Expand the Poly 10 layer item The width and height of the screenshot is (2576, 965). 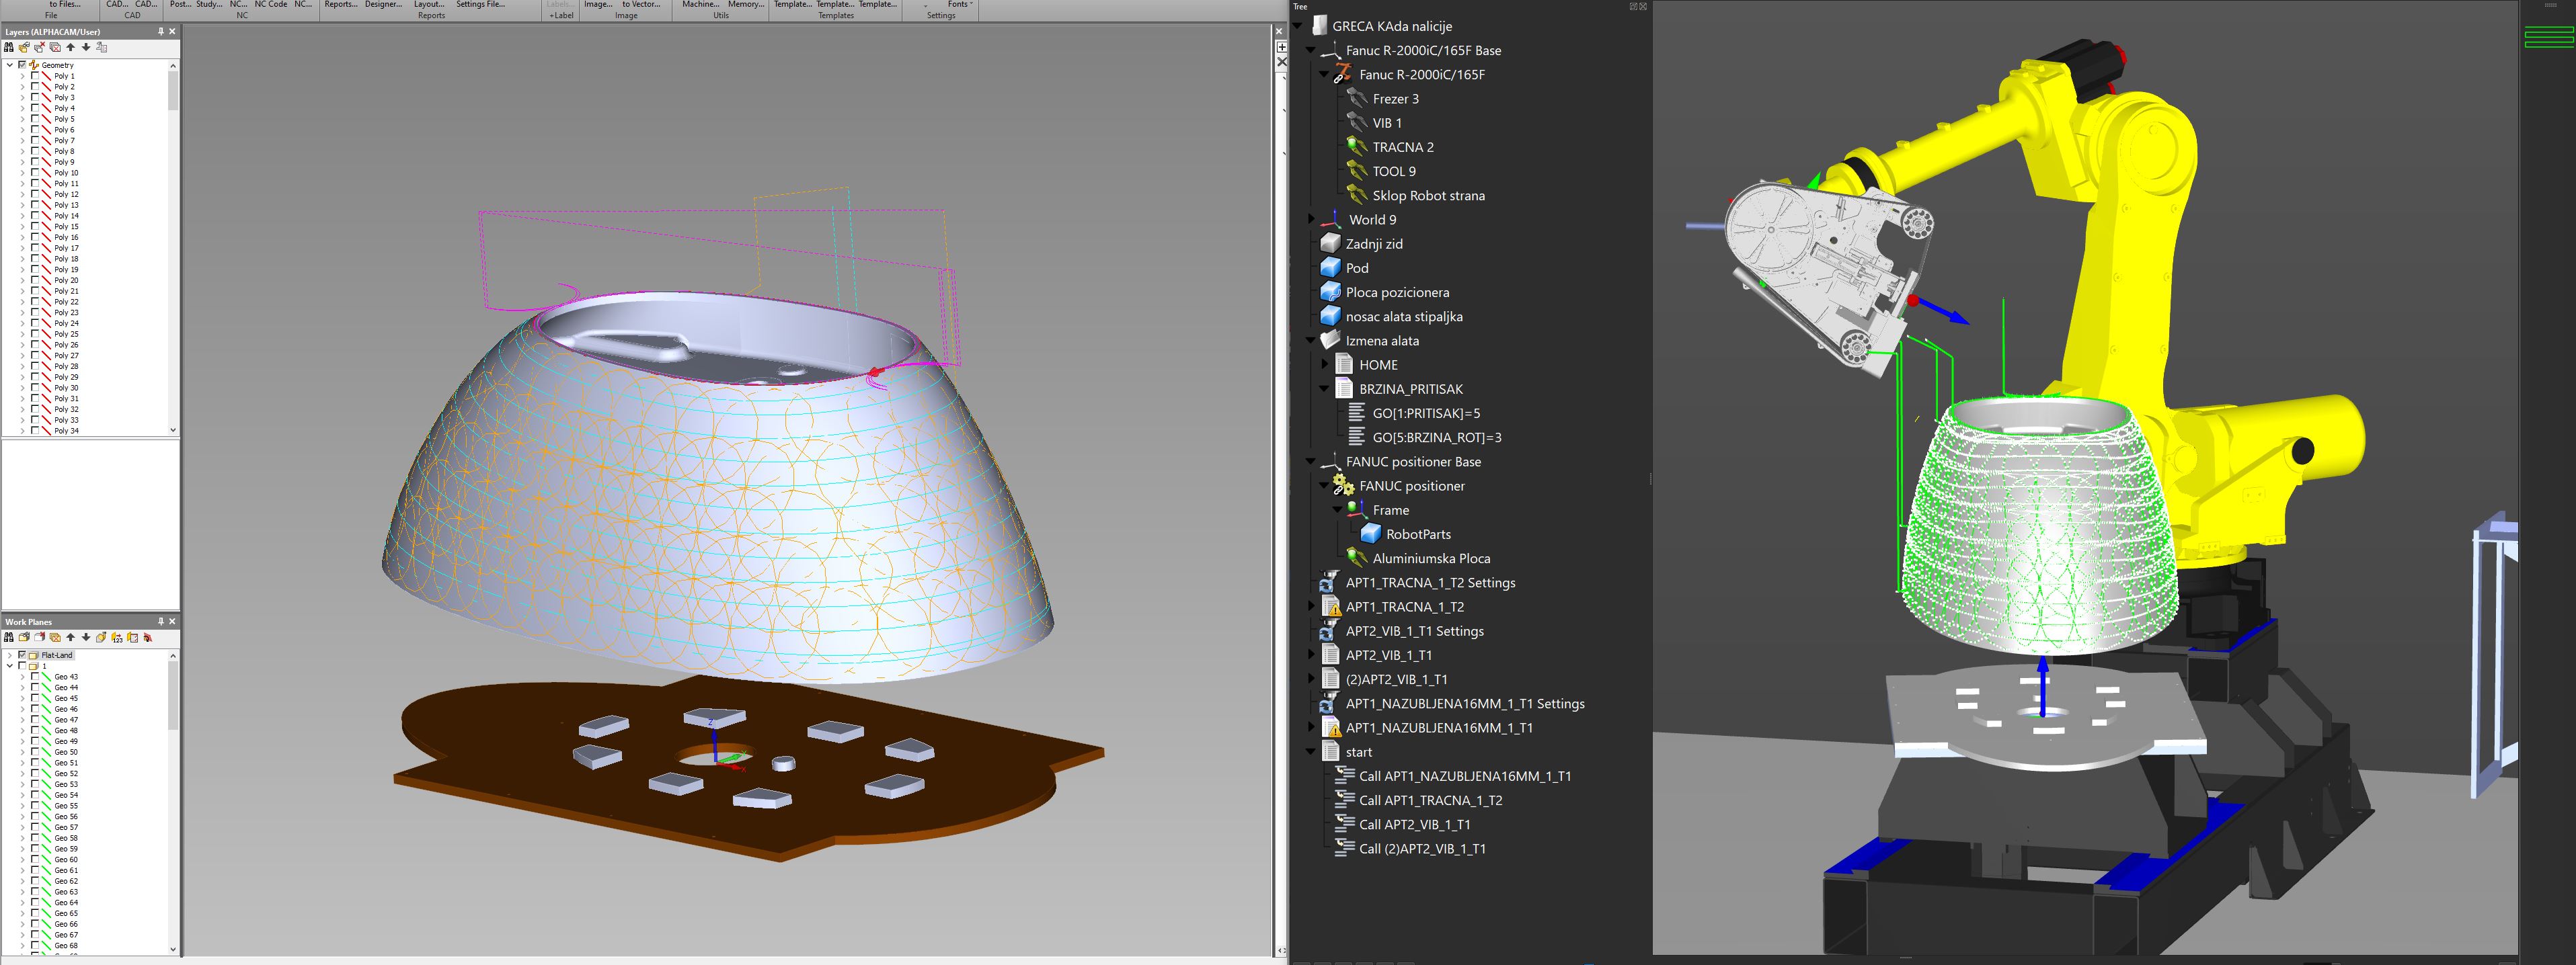point(23,173)
